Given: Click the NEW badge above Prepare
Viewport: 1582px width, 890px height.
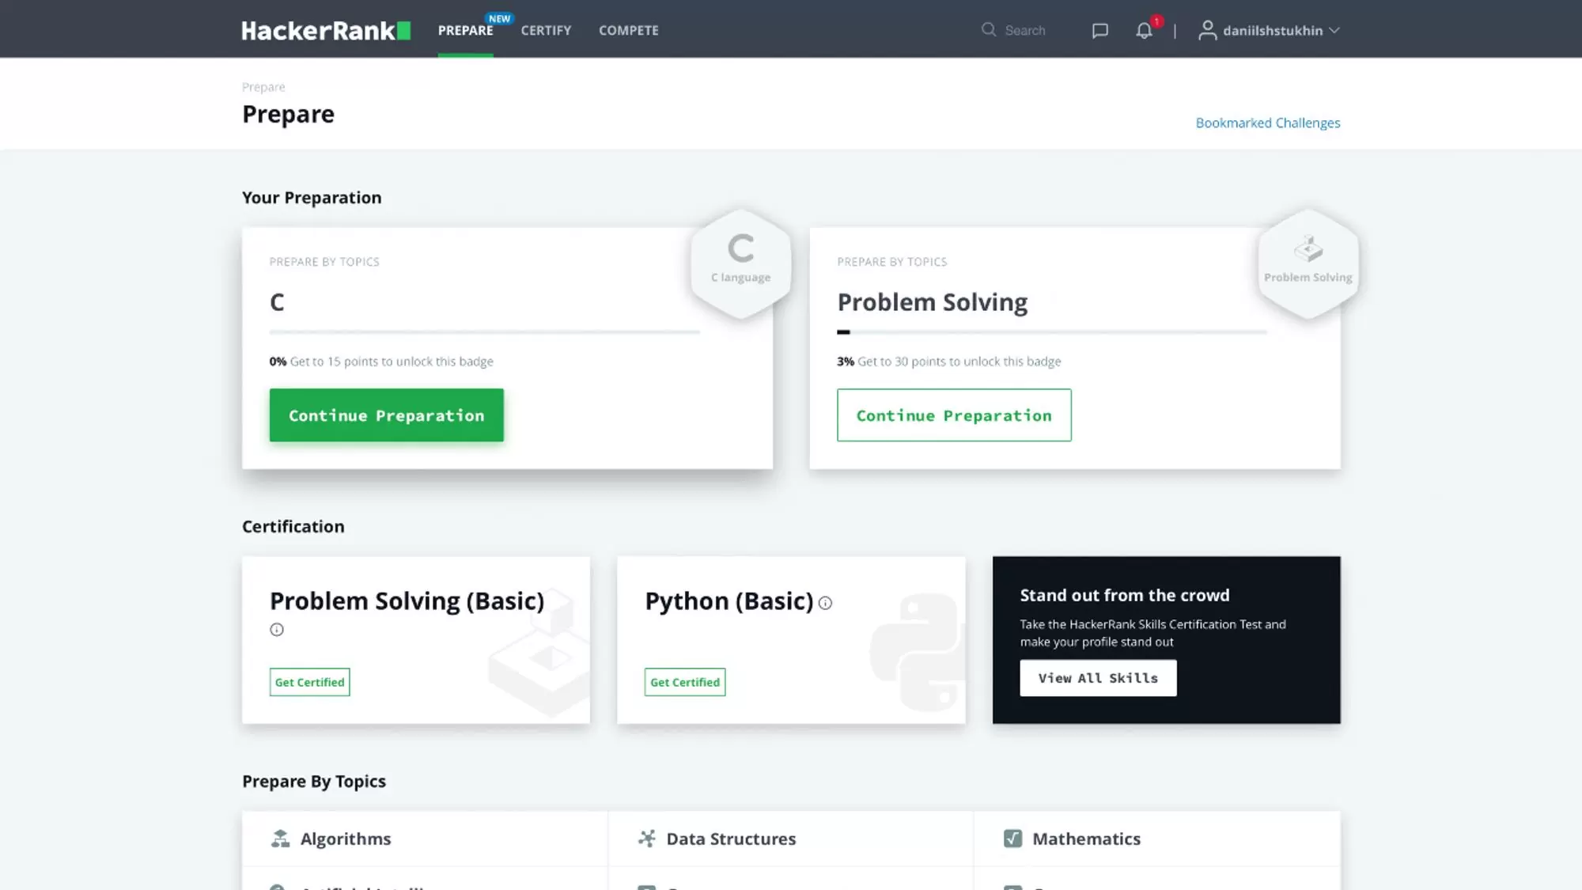Looking at the screenshot, I should point(499,18).
